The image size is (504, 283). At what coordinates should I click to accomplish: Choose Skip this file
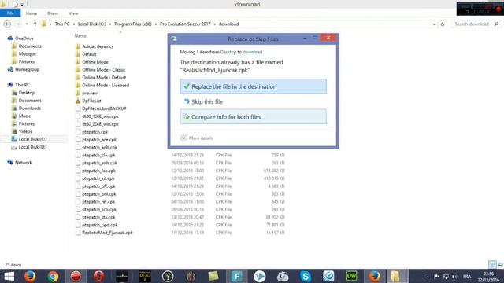coord(254,101)
